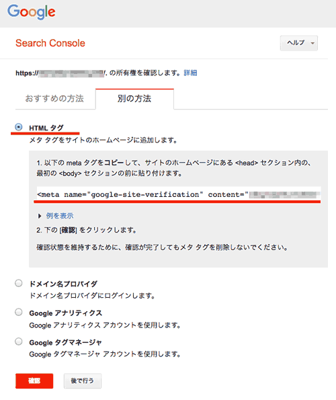Select the HTML タグ radio button
The image size is (336, 400).
click(x=18, y=127)
